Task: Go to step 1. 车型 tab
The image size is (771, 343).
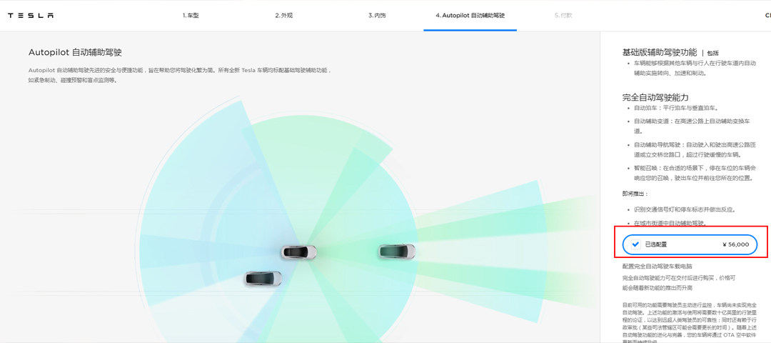Action: (191, 15)
